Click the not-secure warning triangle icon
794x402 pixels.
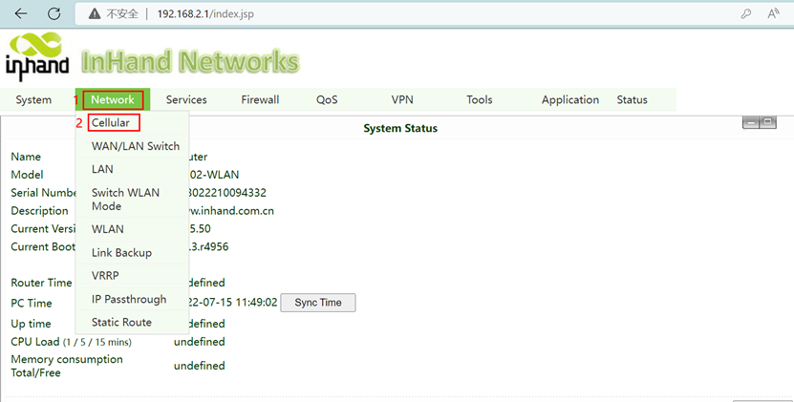(x=95, y=14)
